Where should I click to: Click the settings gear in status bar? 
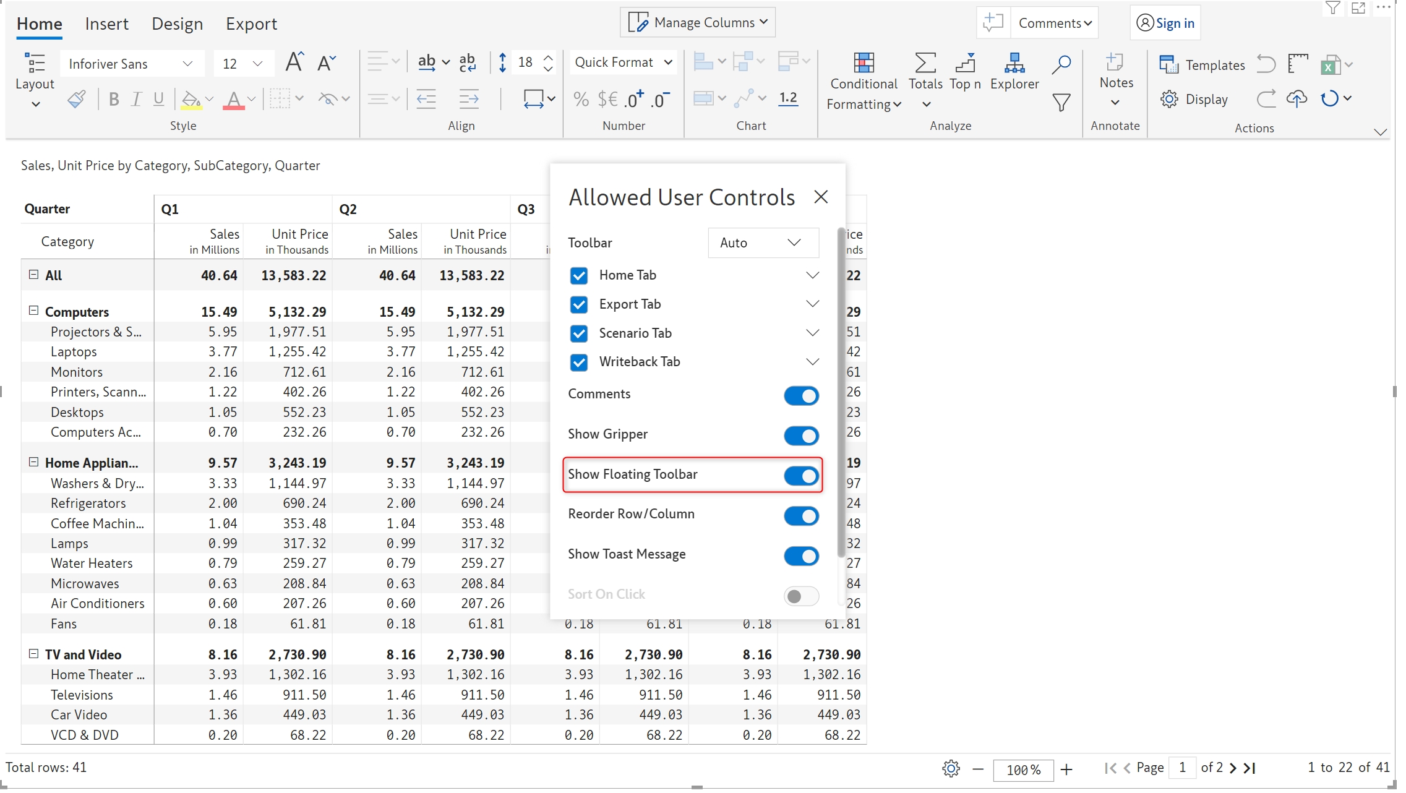click(x=951, y=768)
